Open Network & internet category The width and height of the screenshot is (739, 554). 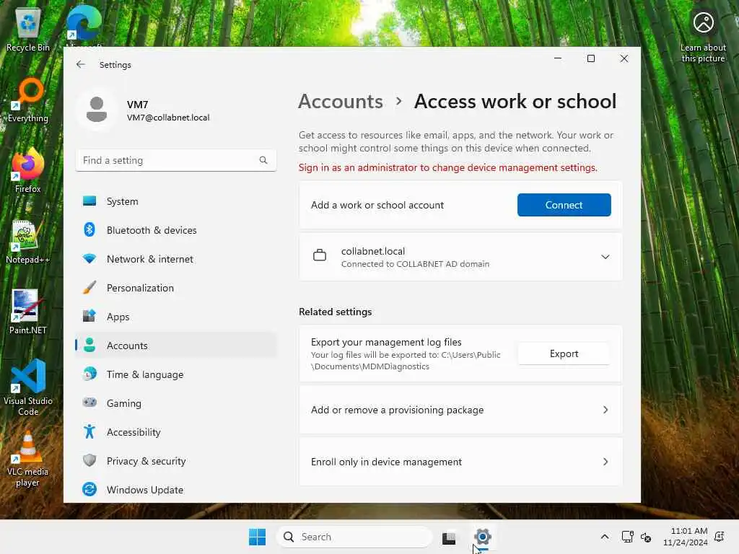click(x=176, y=259)
